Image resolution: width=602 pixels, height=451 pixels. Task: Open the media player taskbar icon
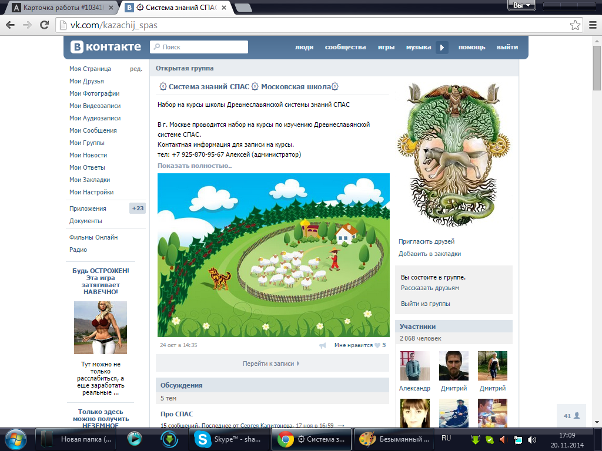coord(135,439)
